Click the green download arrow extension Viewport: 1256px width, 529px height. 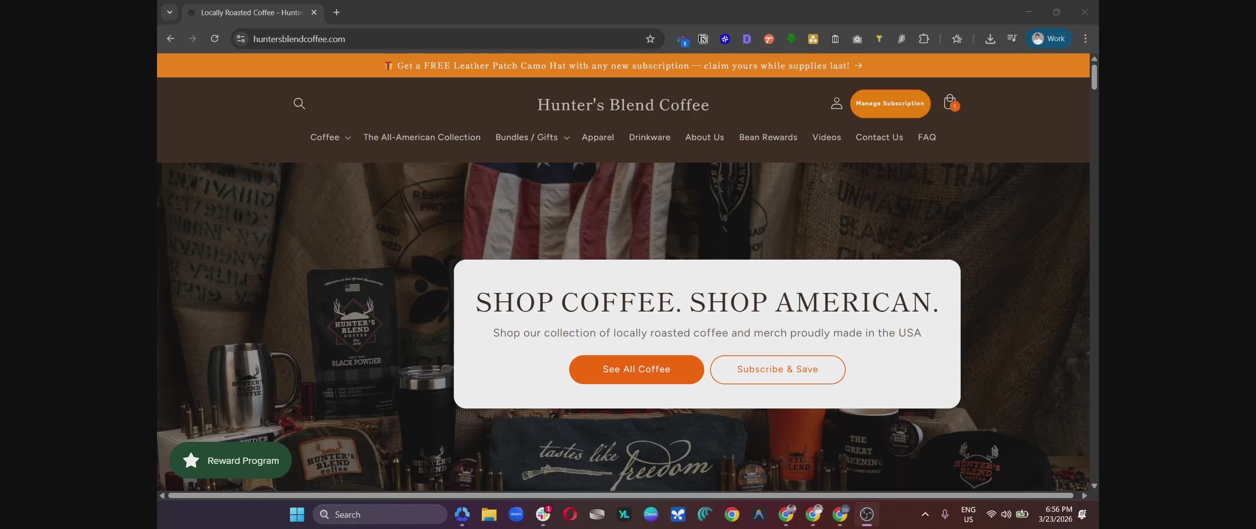point(791,39)
